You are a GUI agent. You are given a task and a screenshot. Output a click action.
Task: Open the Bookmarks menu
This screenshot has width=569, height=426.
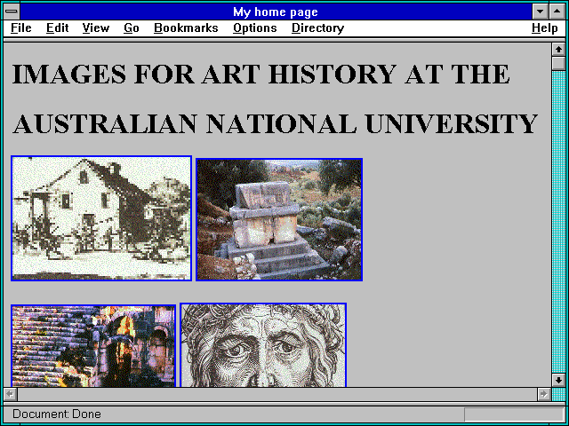[x=186, y=28]
